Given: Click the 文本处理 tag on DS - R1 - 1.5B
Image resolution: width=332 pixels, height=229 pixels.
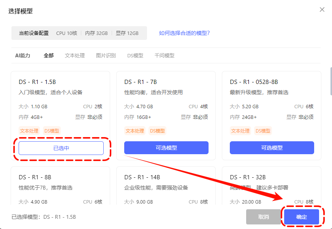Looking at the screenshot, I should 29,131.
